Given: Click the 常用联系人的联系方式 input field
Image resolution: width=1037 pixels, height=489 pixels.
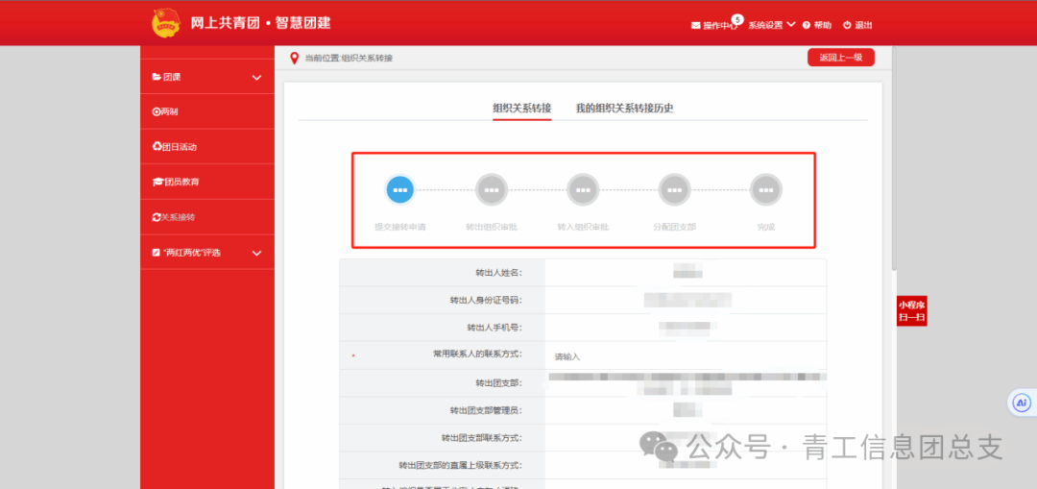Looking at the screenshot, I should click(684, 356).
